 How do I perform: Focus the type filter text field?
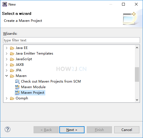coord(71,40)
